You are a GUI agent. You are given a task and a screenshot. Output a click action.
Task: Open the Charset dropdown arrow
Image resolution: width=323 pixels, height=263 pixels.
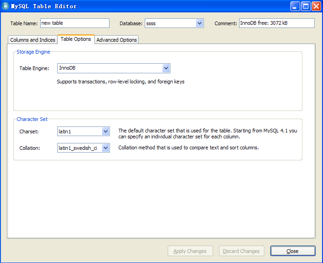click(106, 131)
